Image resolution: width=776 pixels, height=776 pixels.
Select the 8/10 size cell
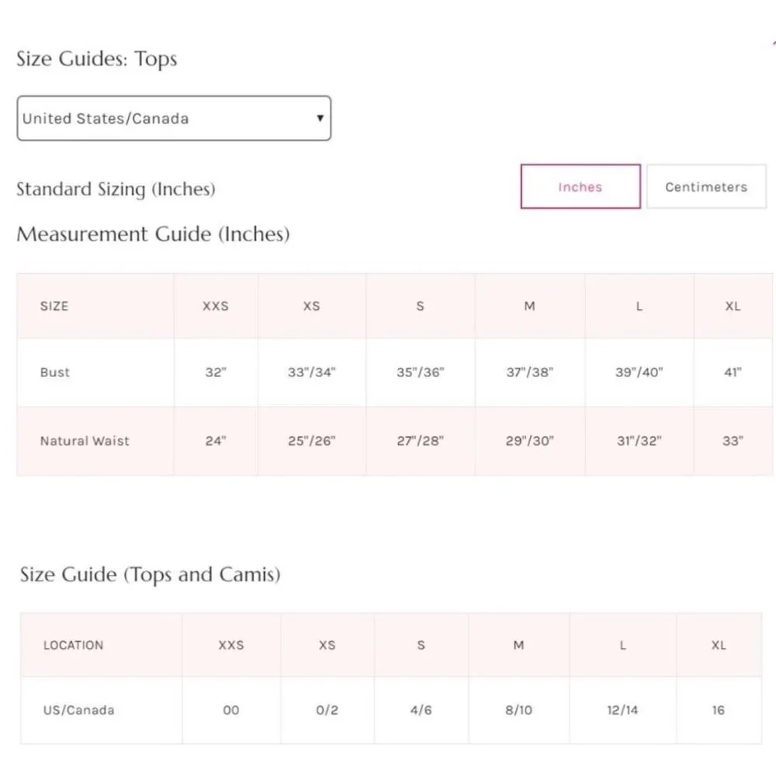(x=518, y=710)
